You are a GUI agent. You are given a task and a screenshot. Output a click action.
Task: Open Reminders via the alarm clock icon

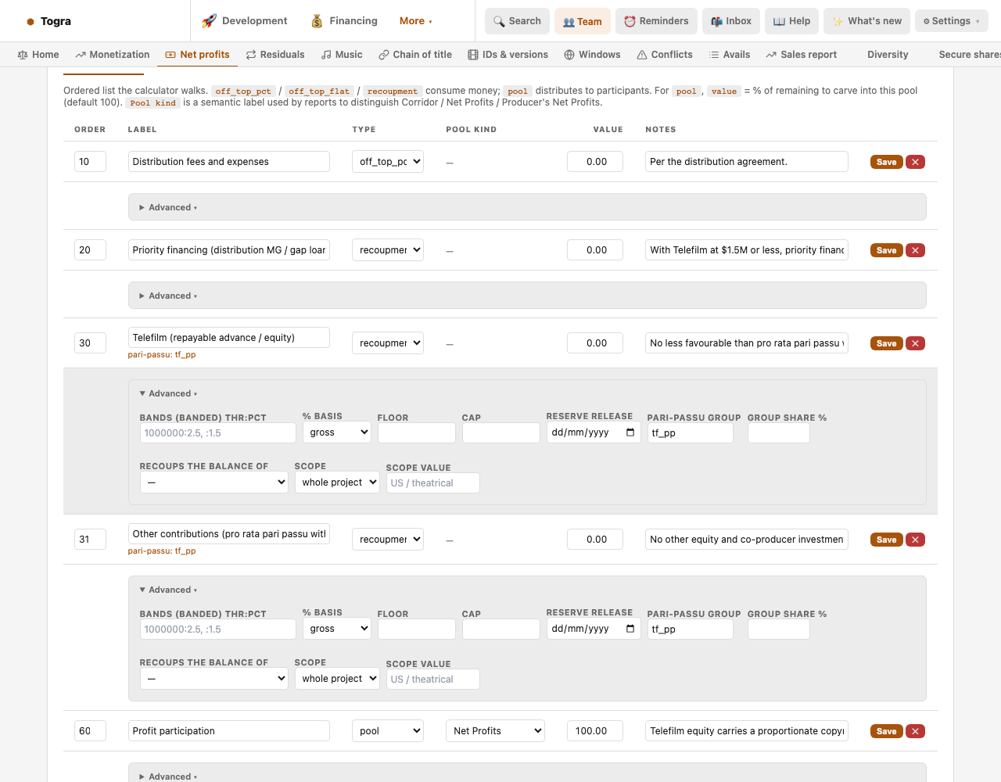point(630,21)
